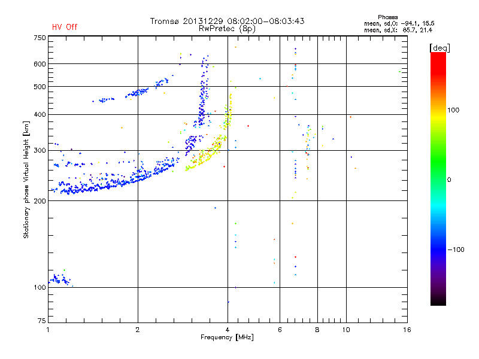Click the 'Frequency [MHz]' axis title
Viewport: 479px width, 359px height.
[227, 337]
